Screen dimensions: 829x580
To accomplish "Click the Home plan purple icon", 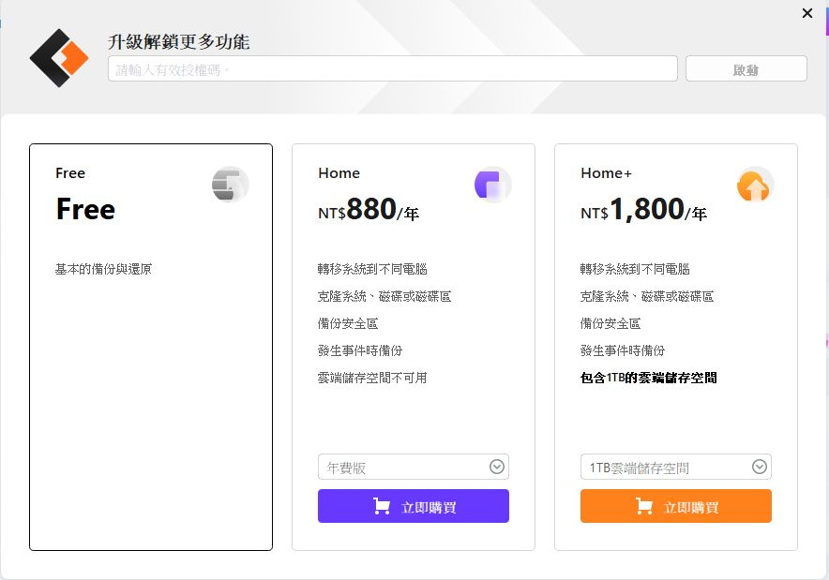I will tap(492, 186).
